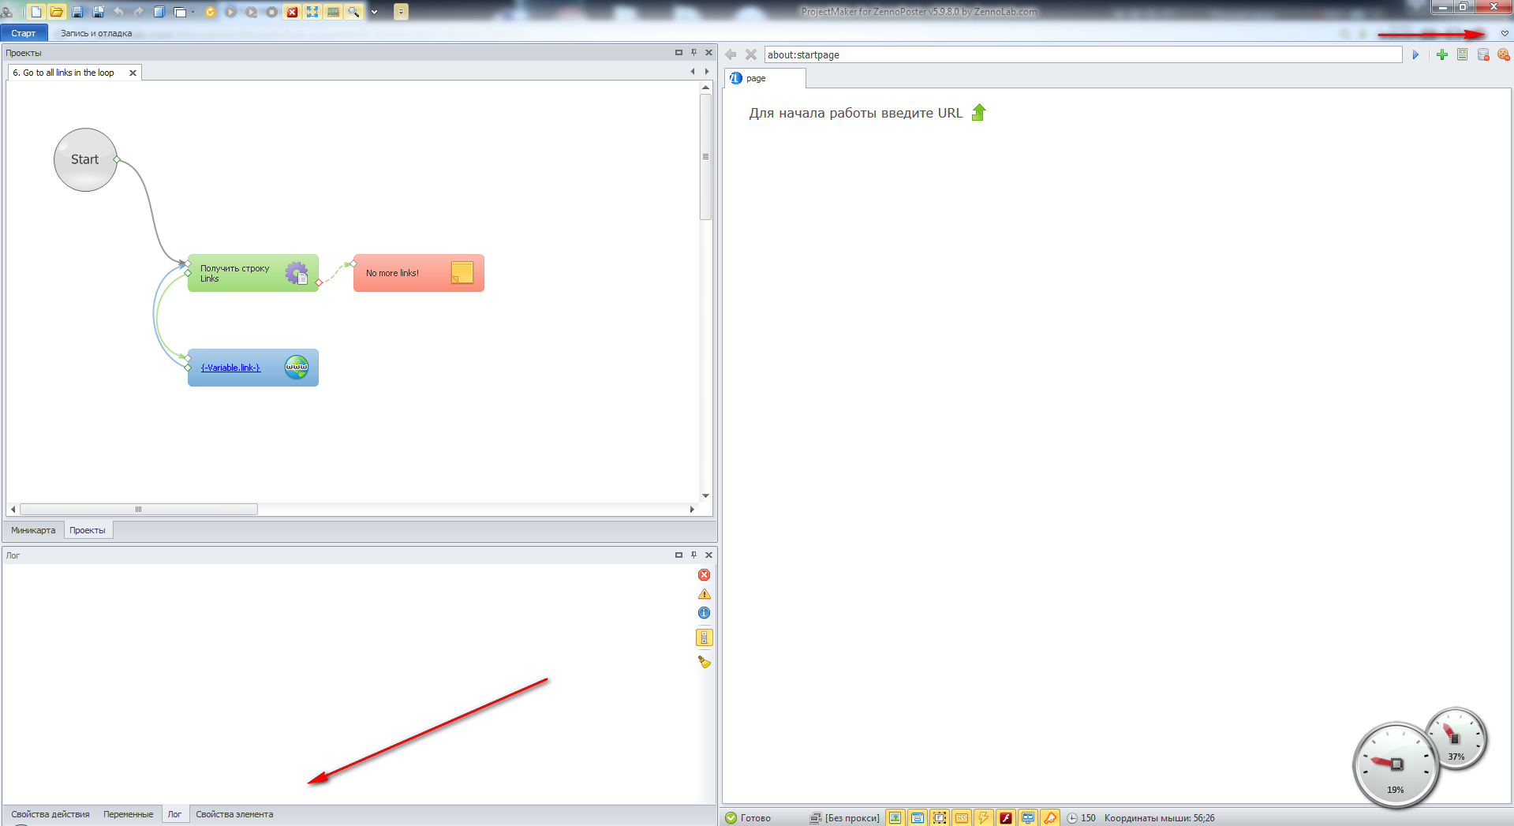Close the '6. Go to all links in the loop' tab
This screenshot has width=1514, height=826.
coord(133,73)
